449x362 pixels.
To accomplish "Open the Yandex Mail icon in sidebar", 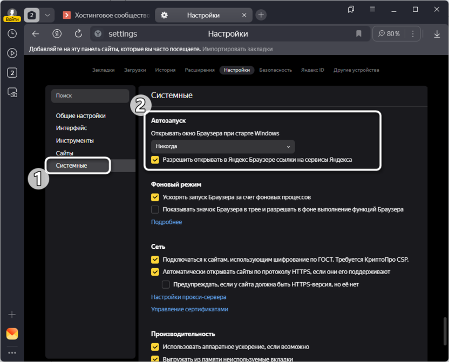I will click(12, 334).
